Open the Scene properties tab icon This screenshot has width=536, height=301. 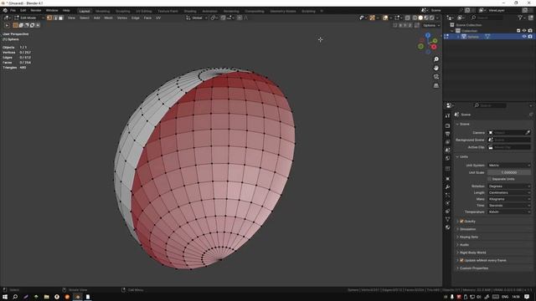[x=447, y=150]
